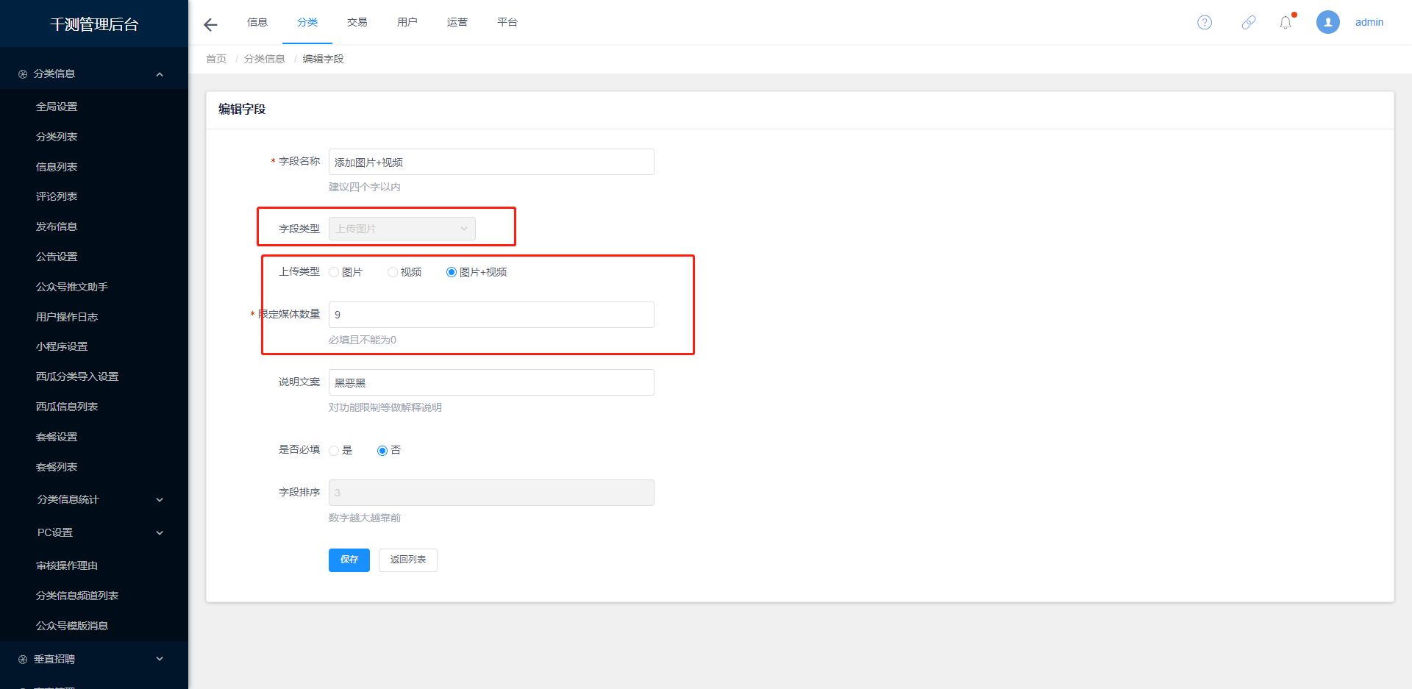Image resolution: width=1412 pixels, height=689 pixels.
Task: Open the notification bell icon
Action: [x=1286, y=23]
